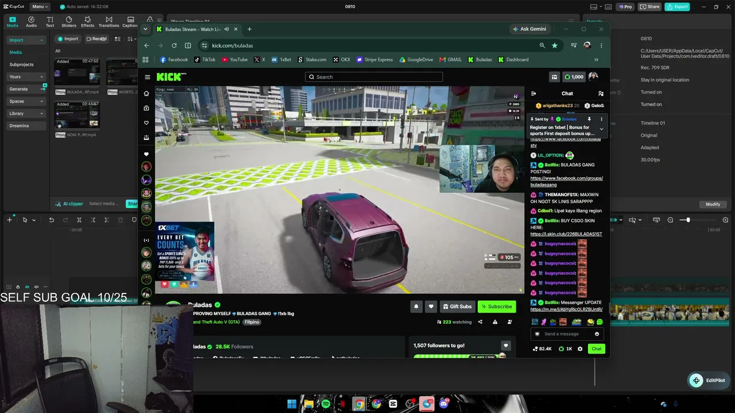Reload the page in Chrome
The height and width of the screenshot is (413, 735).
pos(174,45)
